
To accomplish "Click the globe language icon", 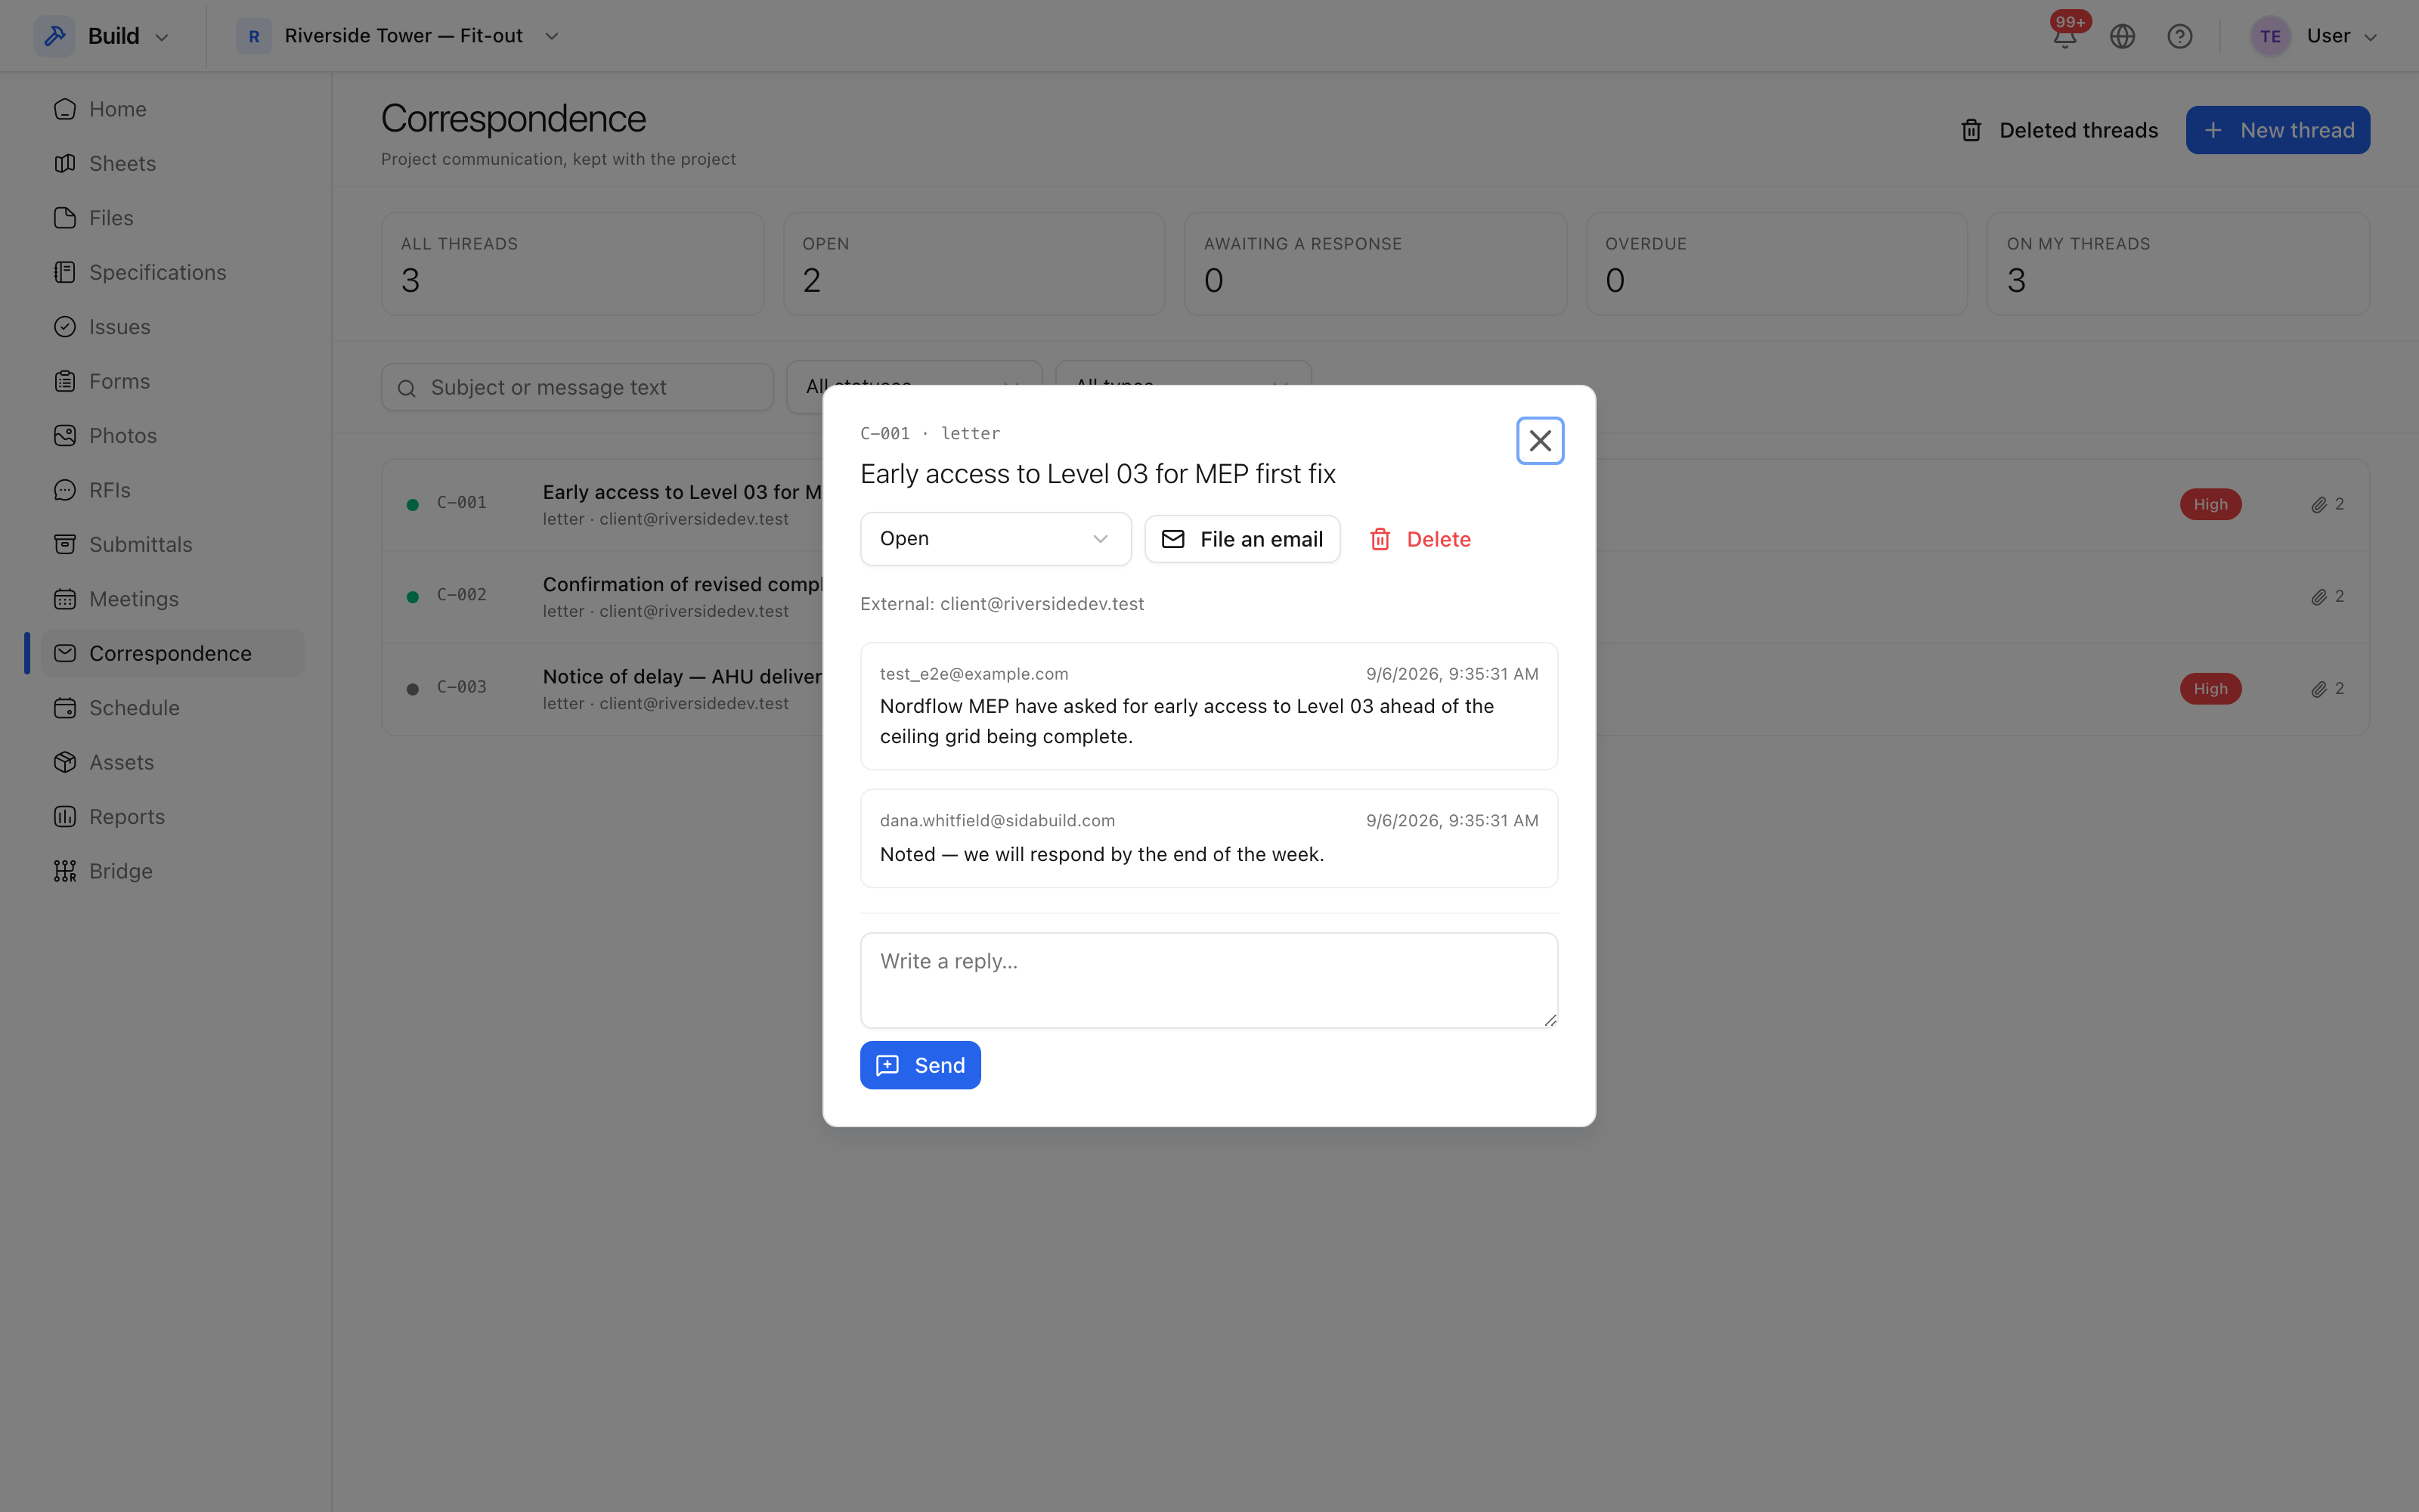I will click(x=2122, y=36).
